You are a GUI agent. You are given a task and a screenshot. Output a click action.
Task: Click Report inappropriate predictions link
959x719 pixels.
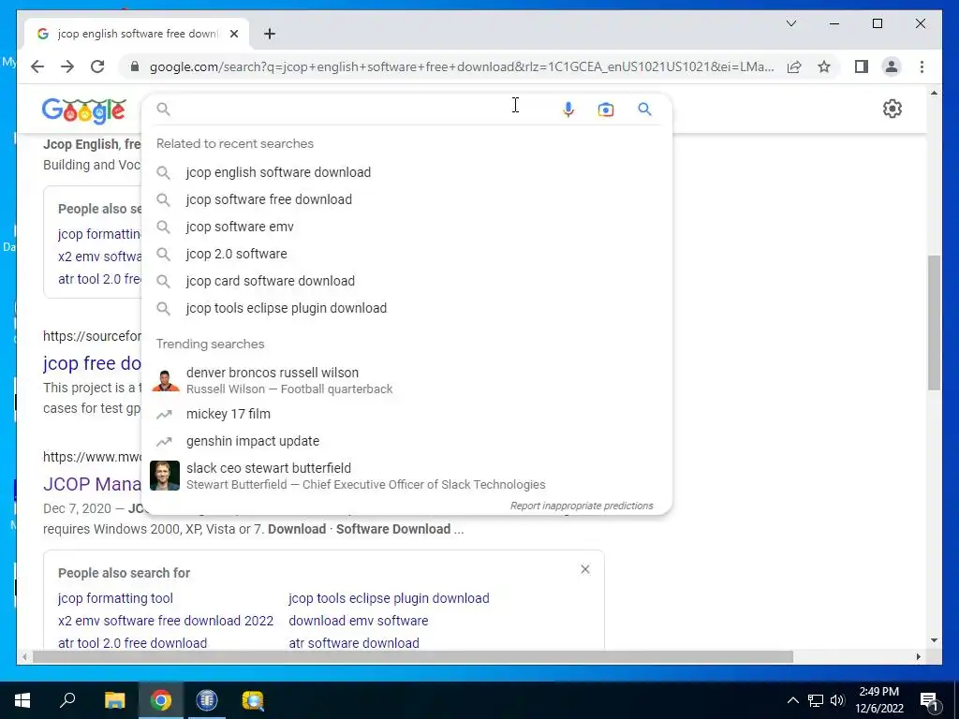pyautogui.click(x=582, y=506)
